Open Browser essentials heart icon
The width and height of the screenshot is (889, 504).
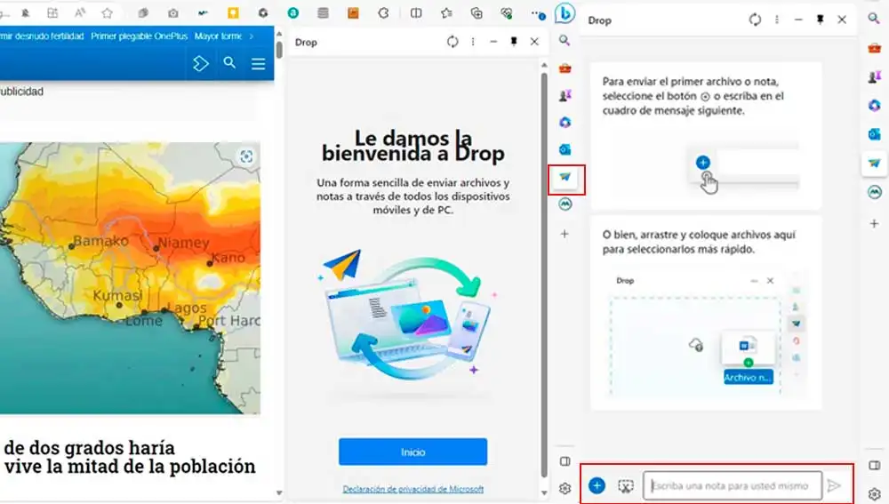[x=507, y=13]
